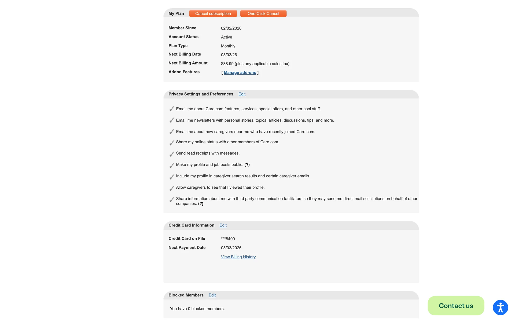
Task: Edit Privacy Settings and Preferences
Action: [x=242, y=94]
